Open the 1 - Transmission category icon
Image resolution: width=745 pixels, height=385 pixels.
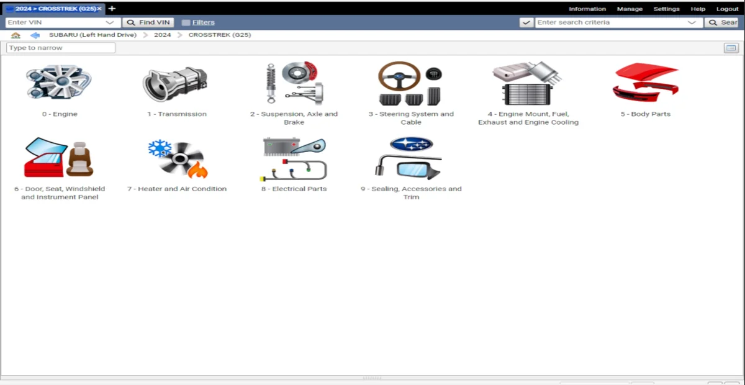point(176,84)
